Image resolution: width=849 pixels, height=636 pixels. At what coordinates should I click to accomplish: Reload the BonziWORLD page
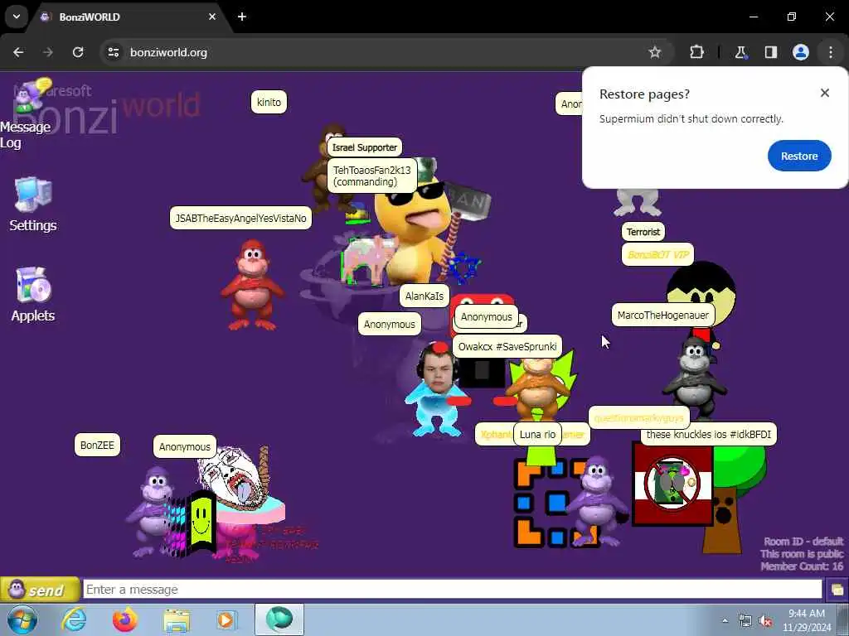[x=78, y=52]
